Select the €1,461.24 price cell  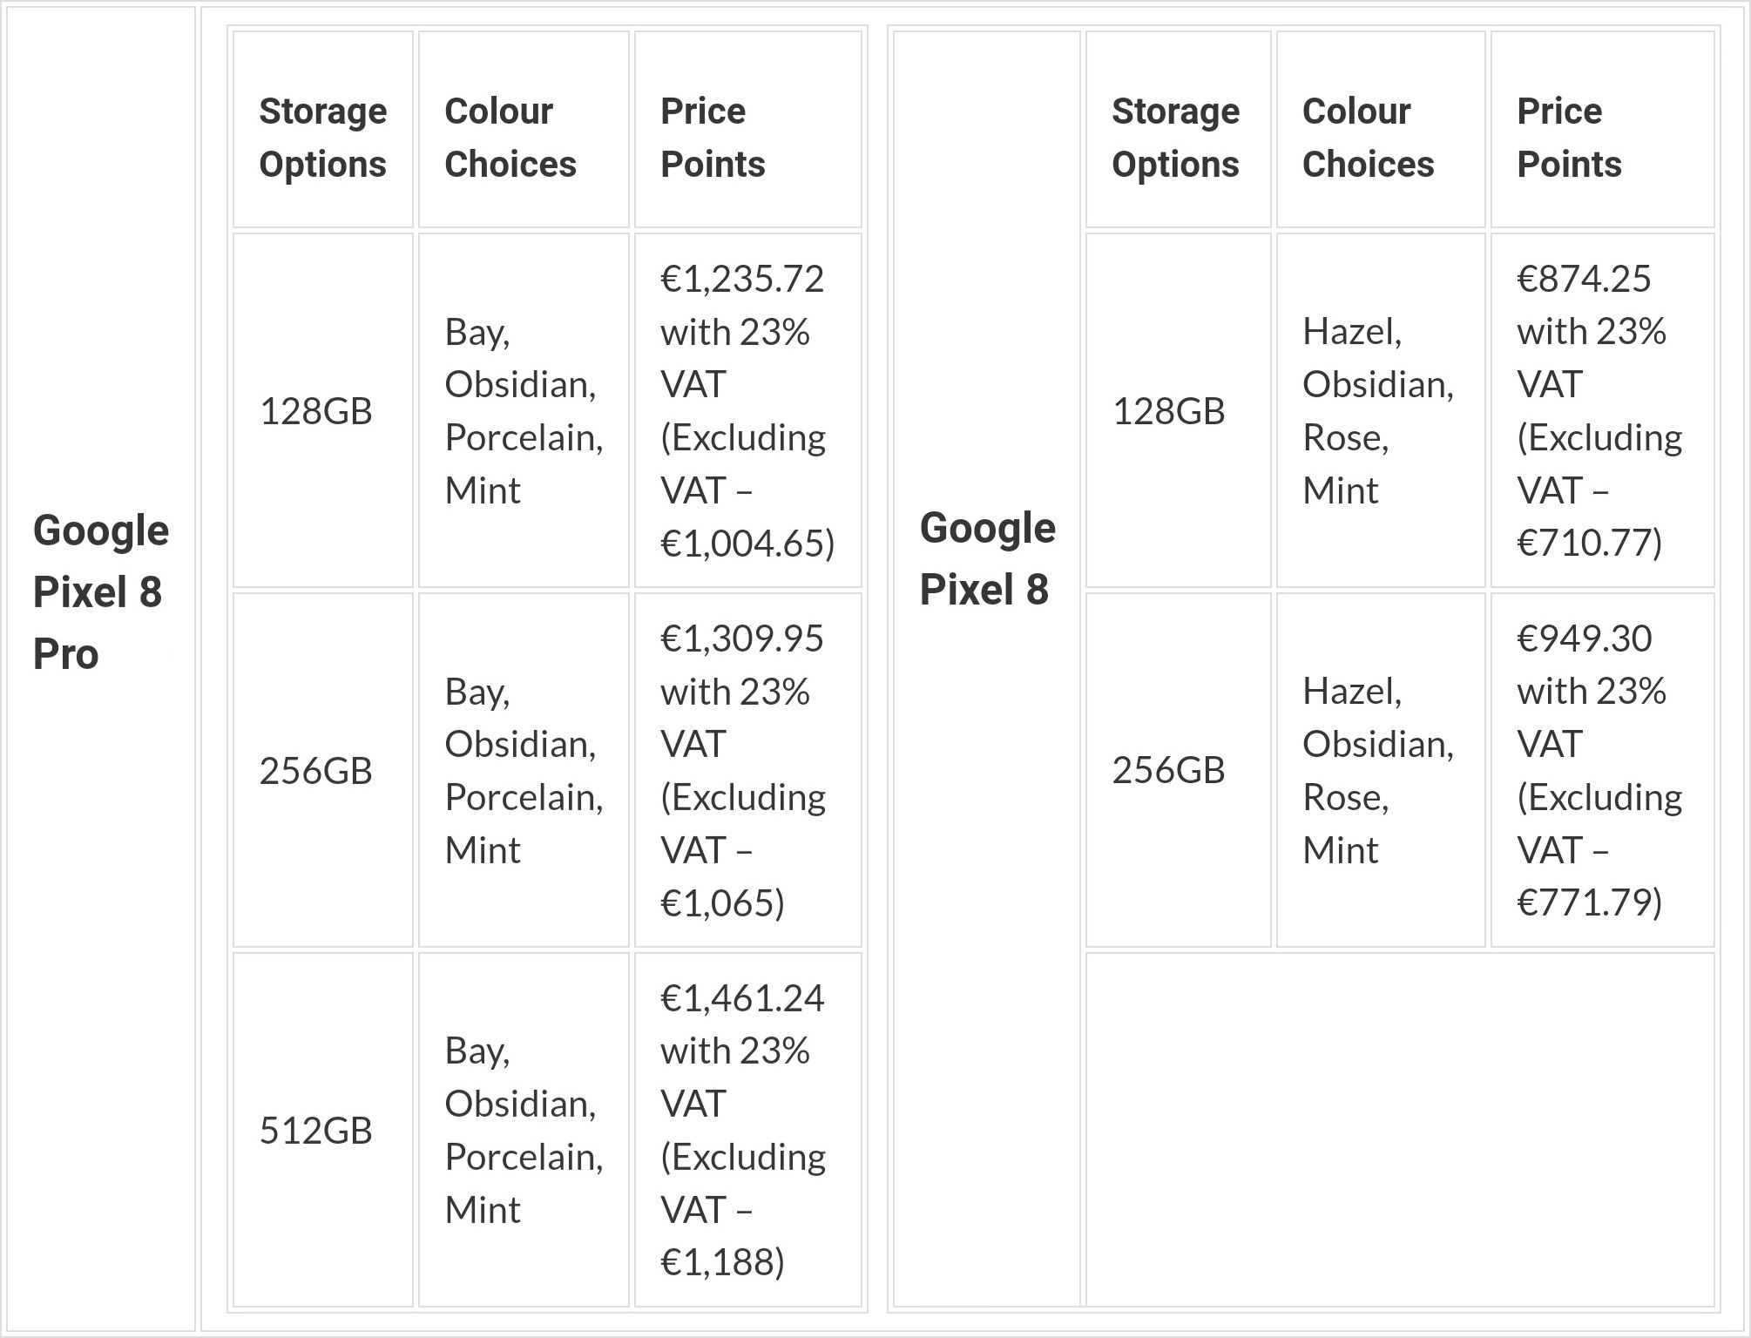pyautogui.click(x=747, y=1130)
